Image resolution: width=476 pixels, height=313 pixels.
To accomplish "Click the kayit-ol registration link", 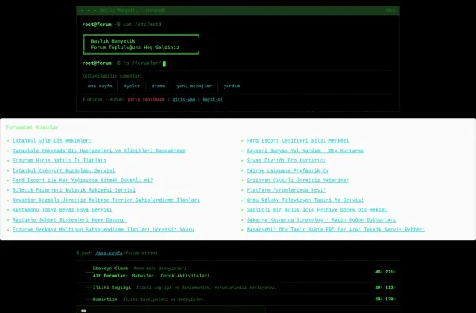I will point(213,100).
